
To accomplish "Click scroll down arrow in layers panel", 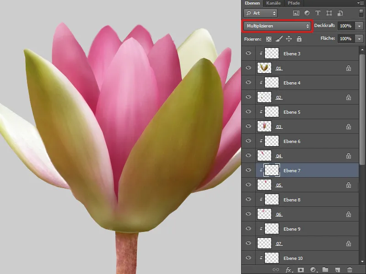I will pyautogui.click(x=362, y=261).
